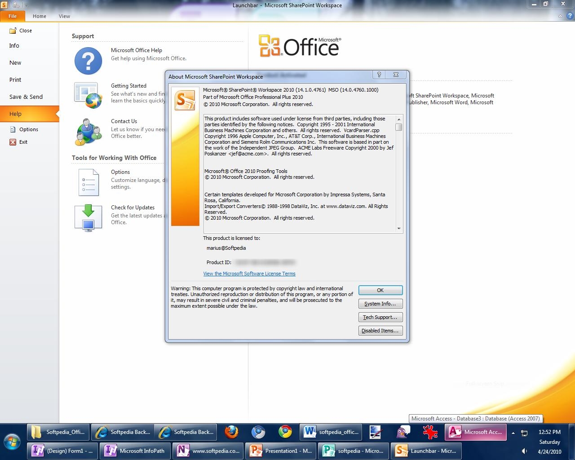Click the Disabled Items... button

(x=380, y=331)
